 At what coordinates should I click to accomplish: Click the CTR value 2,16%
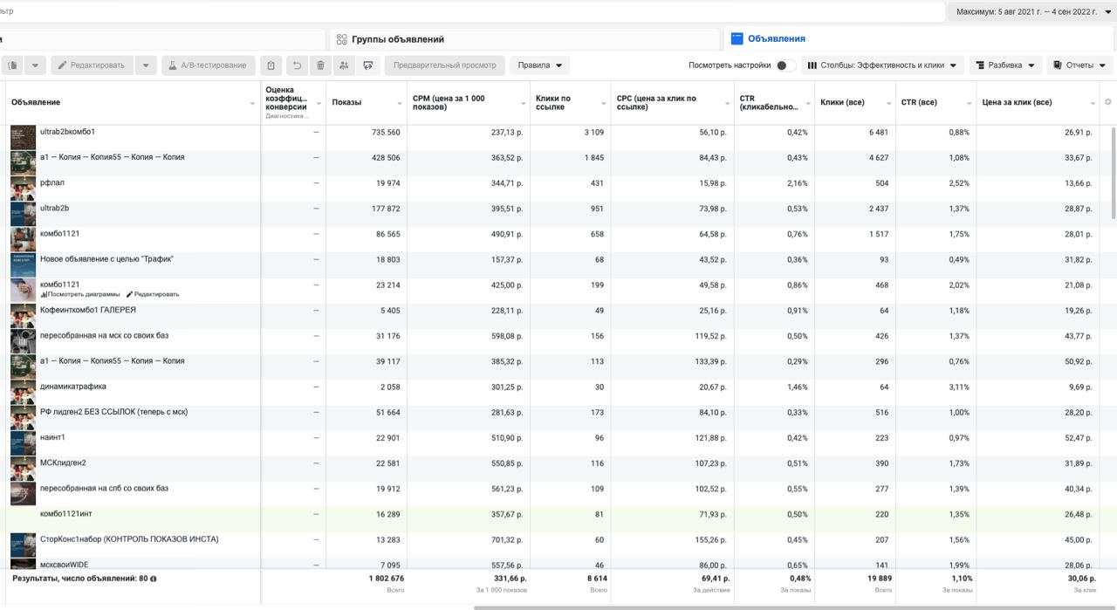pos(797,184)
